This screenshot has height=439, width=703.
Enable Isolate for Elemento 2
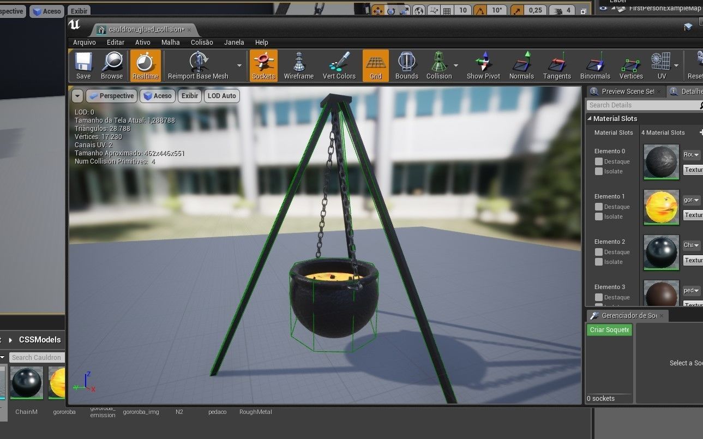click(599, 262)
